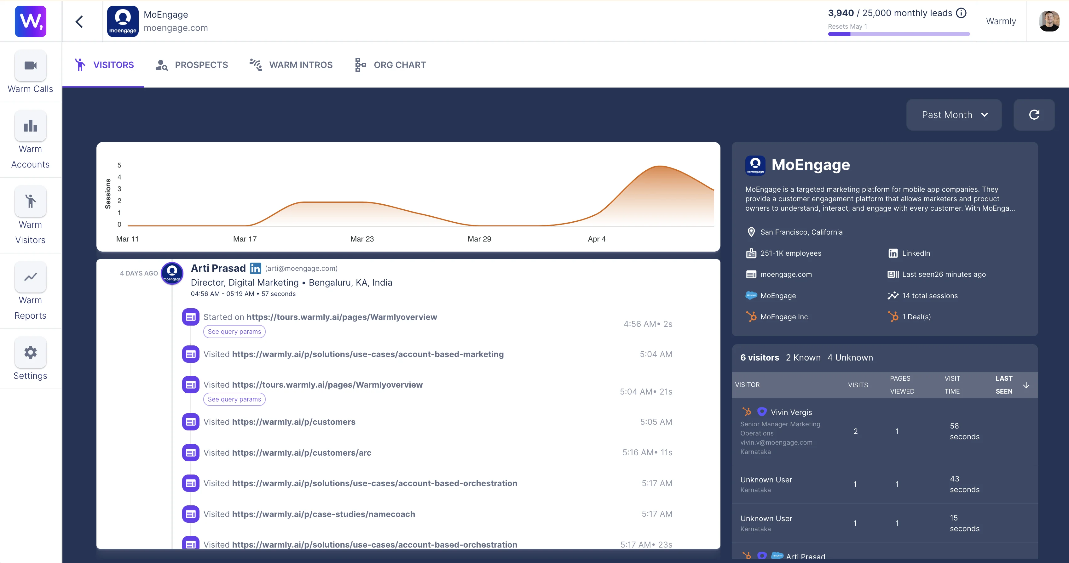Click page icon beside customers/arc visit
This screenshot has height=563, width=1069.
[190, 453]
